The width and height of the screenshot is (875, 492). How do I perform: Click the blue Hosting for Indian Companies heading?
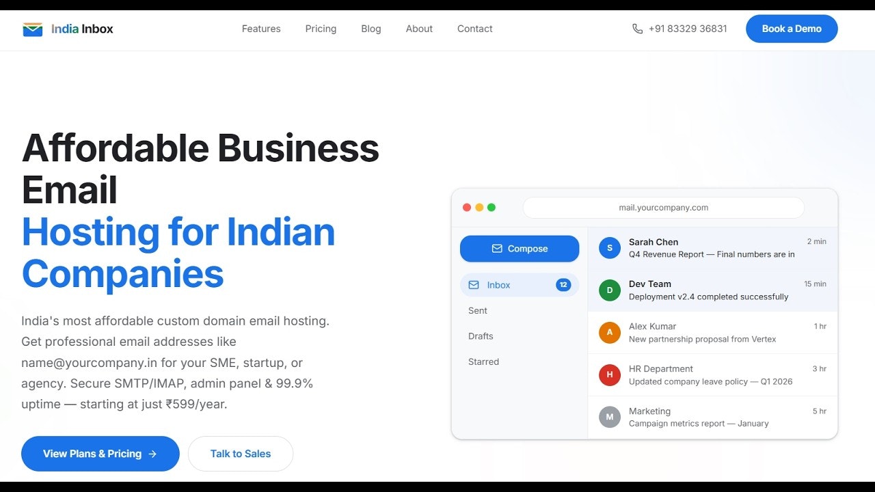(x=178, y=253)
